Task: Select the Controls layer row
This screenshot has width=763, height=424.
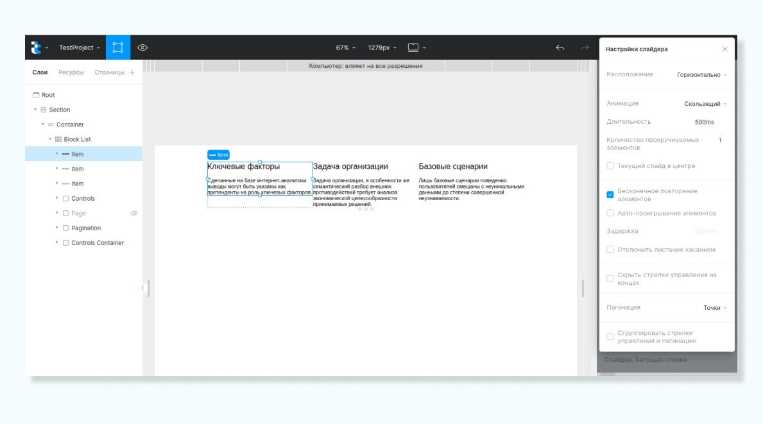Action: click(83, 198)
